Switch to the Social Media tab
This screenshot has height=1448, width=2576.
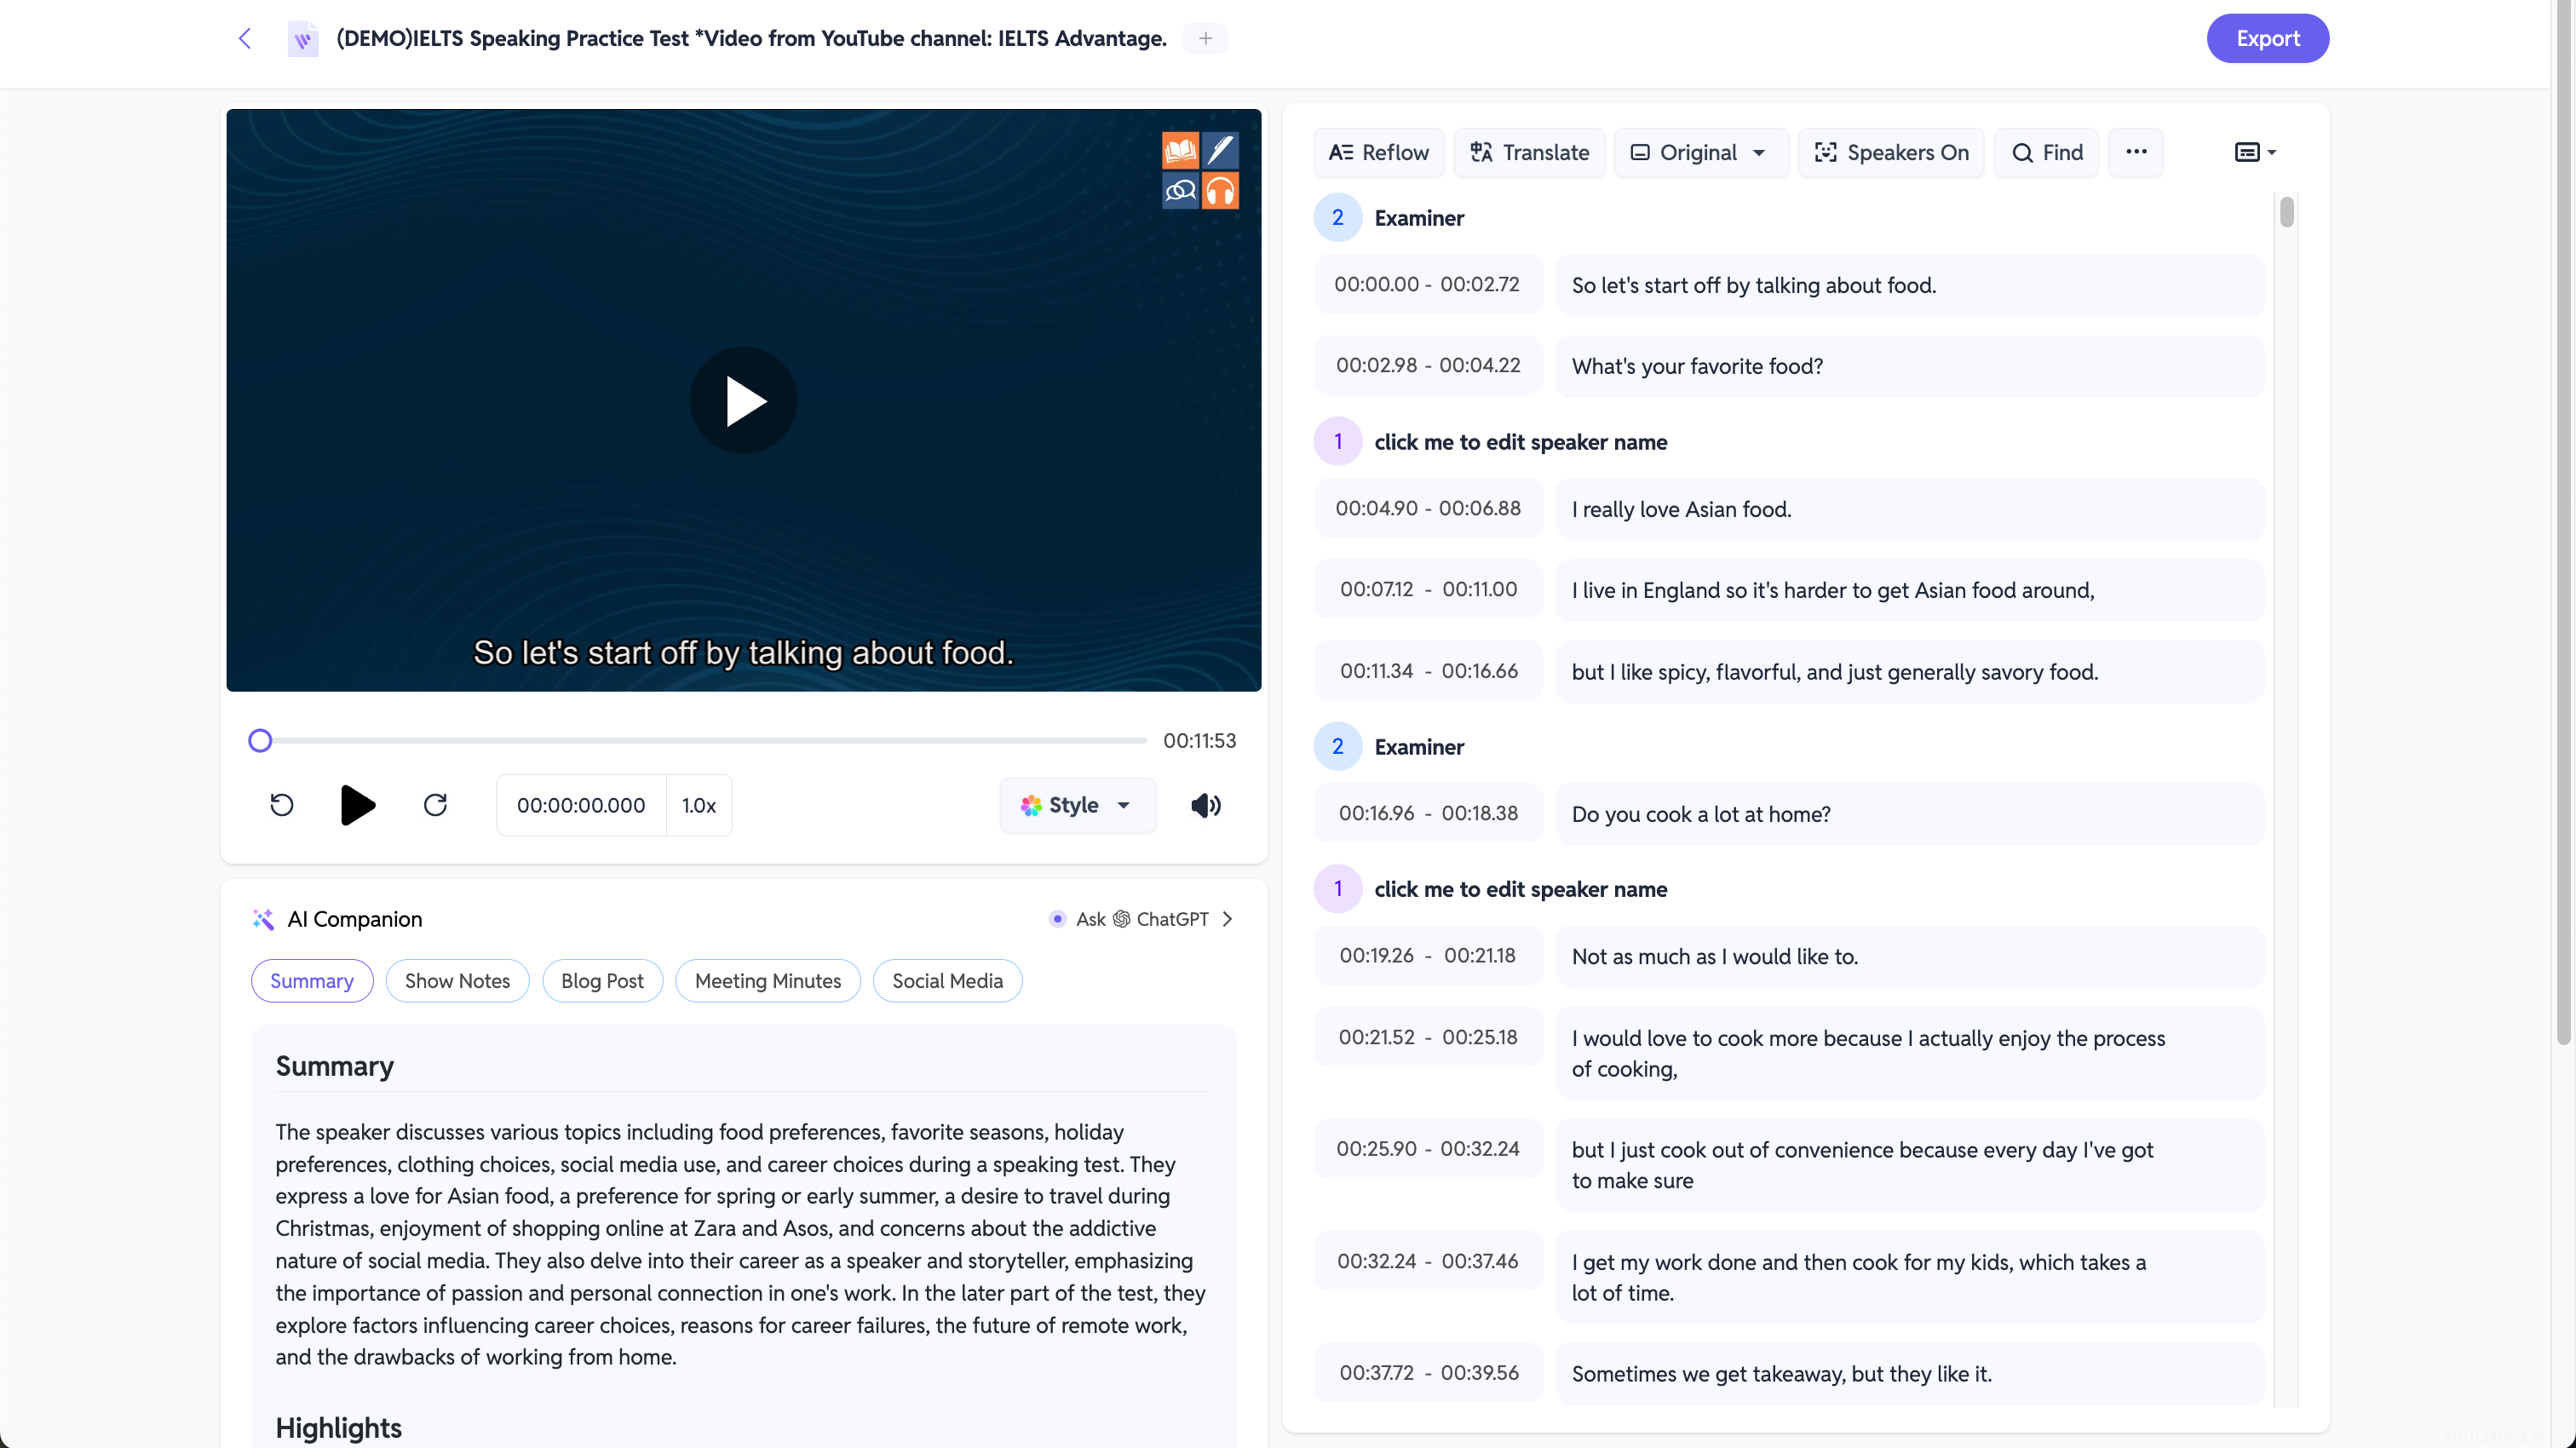[948, 981]
